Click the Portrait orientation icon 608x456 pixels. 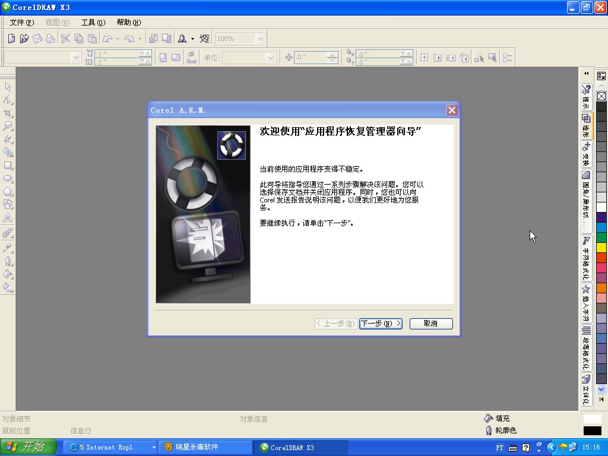tap(163, 58)
